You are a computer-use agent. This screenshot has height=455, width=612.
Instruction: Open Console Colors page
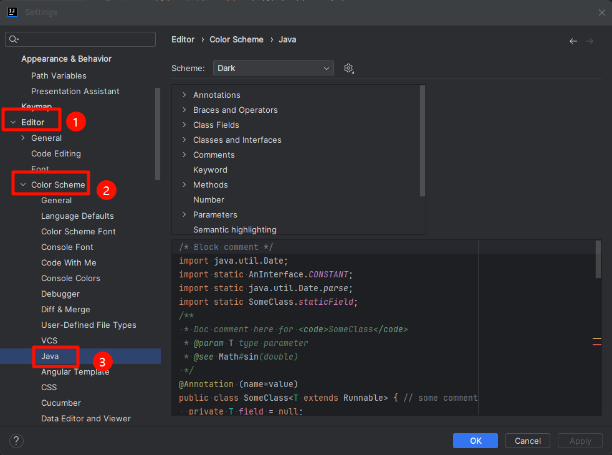(x=70, y=278)
